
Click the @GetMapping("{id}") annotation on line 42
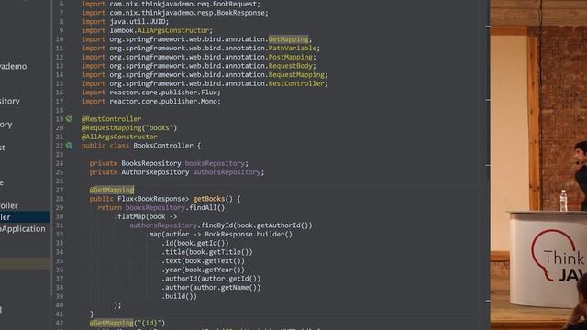coord(127,323)
